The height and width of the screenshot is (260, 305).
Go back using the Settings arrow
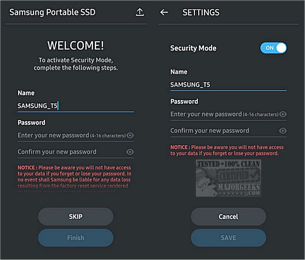164,12
